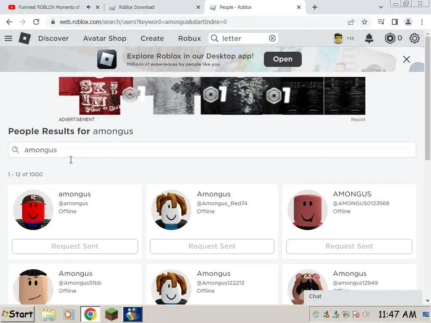This screenshot has height=323, width=431.
Task: Open the media player taskbar icon
Action: point(69,315)
